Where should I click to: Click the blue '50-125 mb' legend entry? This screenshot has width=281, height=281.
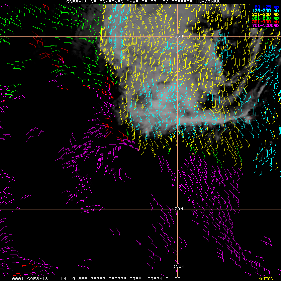click(x=267, y=7)
